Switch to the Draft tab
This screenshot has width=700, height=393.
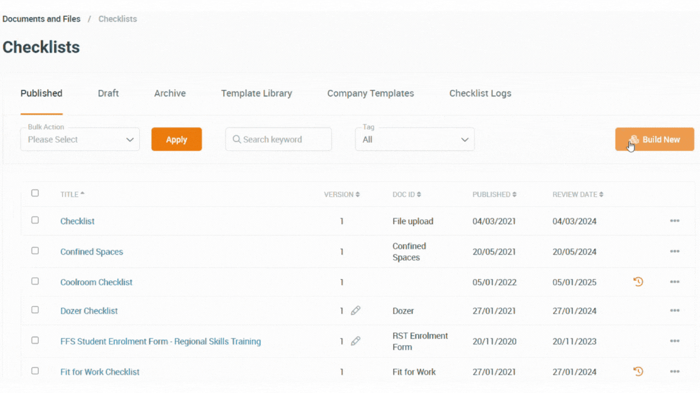(x=108, y=93)
